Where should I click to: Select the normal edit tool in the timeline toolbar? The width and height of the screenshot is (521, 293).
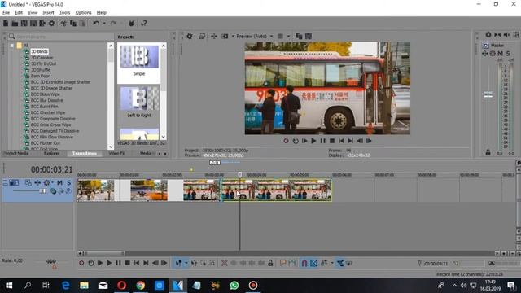[178, 263]
